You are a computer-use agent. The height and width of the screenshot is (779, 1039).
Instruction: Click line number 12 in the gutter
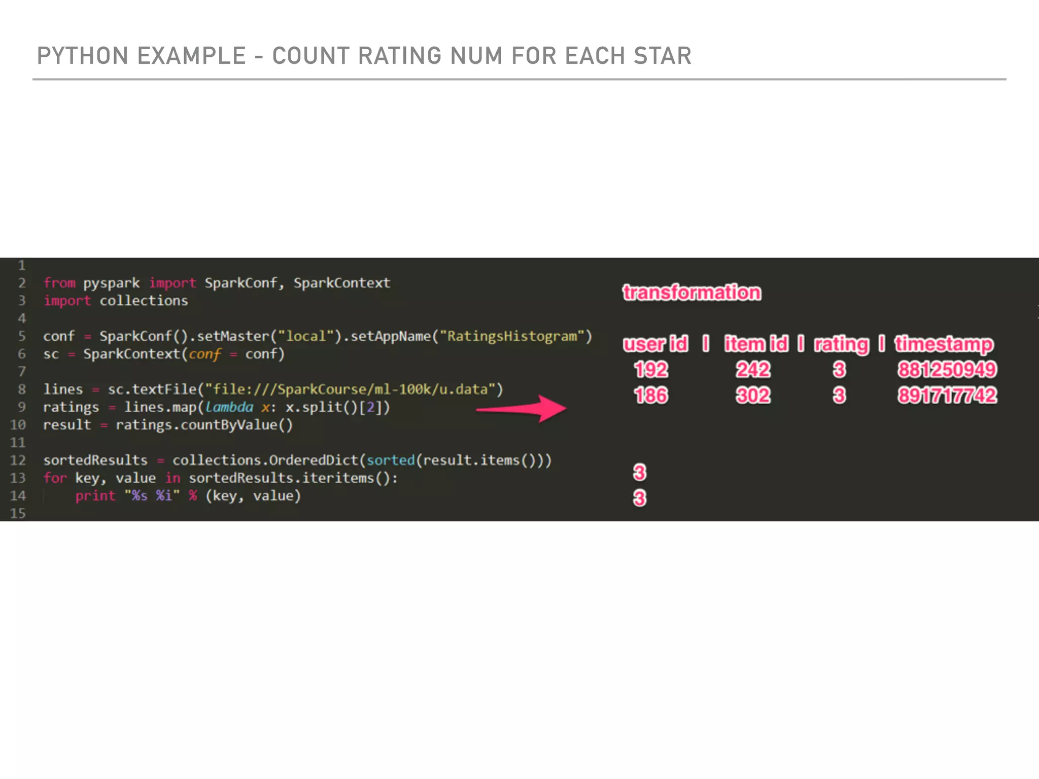[18, 461]
